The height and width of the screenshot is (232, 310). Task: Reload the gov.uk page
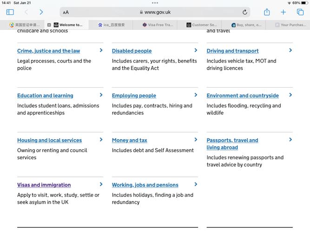tap(244, 12)
